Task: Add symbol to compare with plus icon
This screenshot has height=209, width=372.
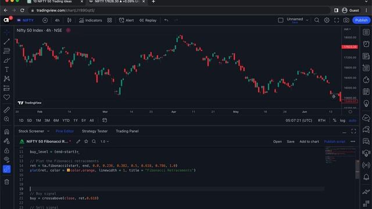Action: (45, 20)
